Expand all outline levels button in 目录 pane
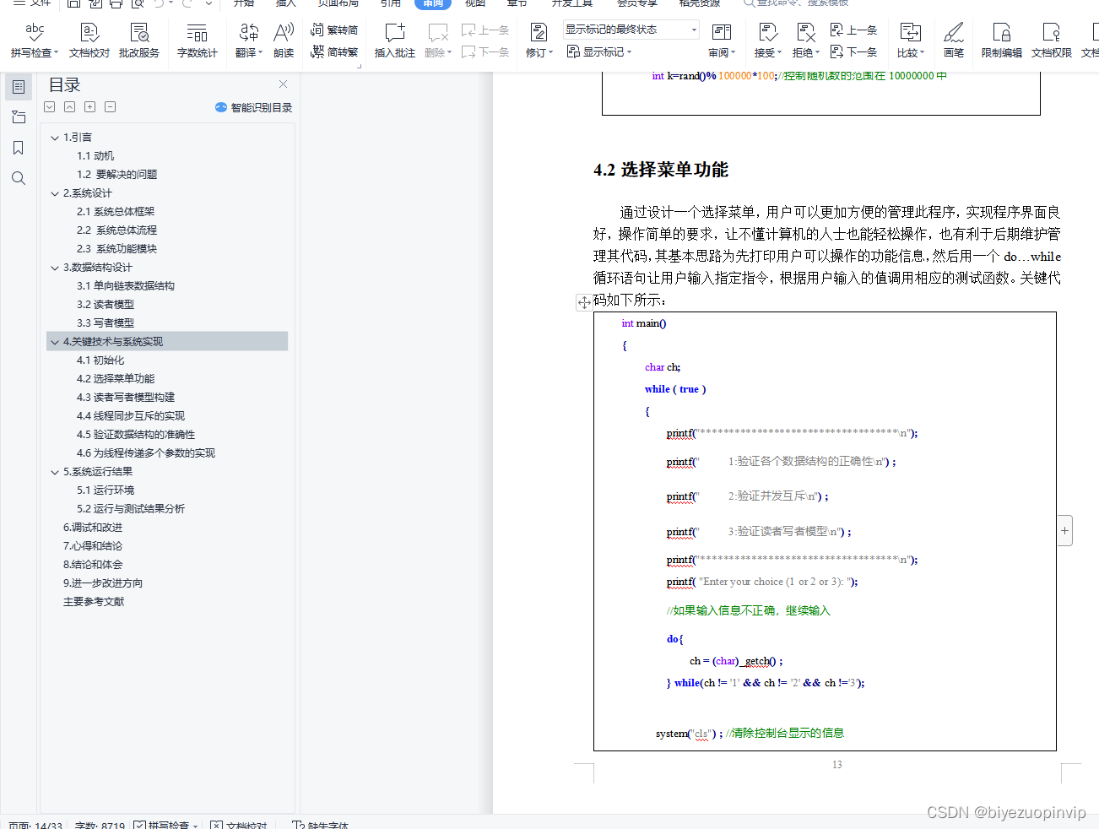Image resolution: width=1099 pixels, height=829 pixels. click(x=50, y=107)
